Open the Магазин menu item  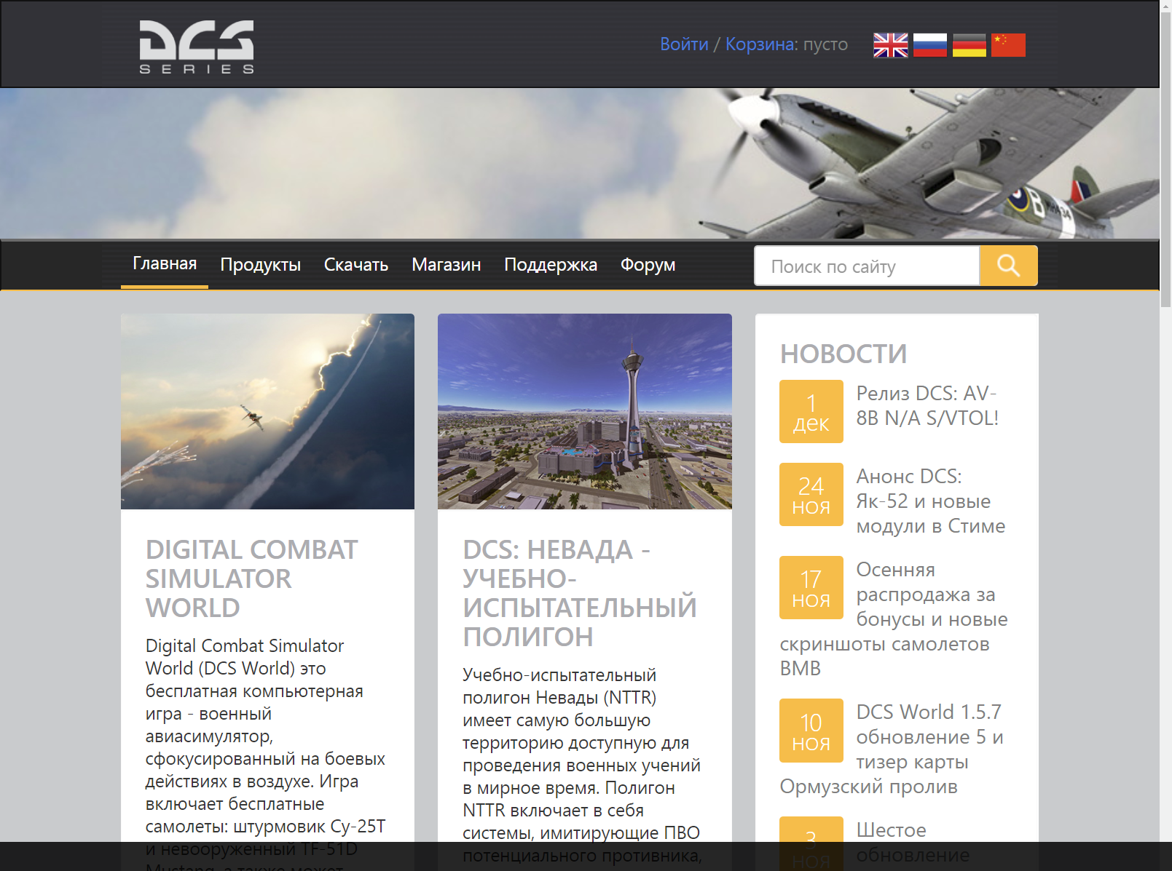click(447, 265)
